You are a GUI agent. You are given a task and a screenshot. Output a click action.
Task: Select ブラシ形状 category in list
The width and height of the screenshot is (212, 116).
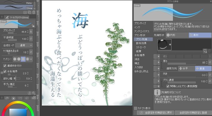(140, 35)
